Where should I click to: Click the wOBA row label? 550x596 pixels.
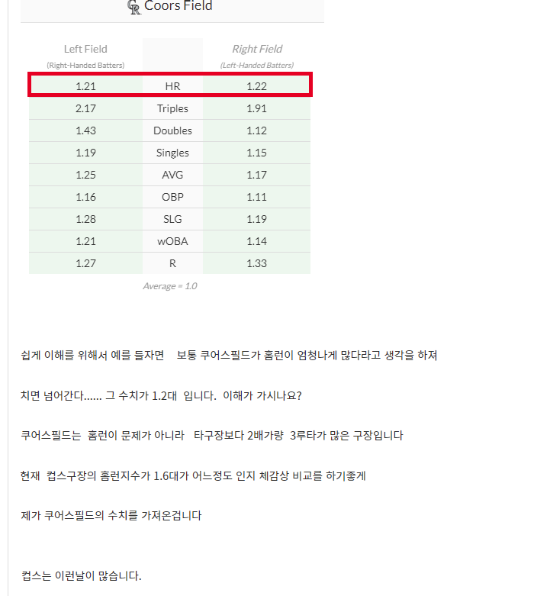coord(172,241)
